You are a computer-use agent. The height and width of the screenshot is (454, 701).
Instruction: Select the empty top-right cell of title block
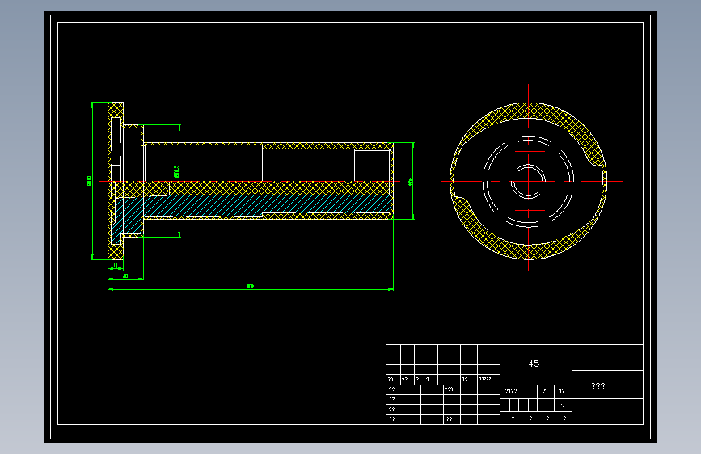[x=607, y=358]
